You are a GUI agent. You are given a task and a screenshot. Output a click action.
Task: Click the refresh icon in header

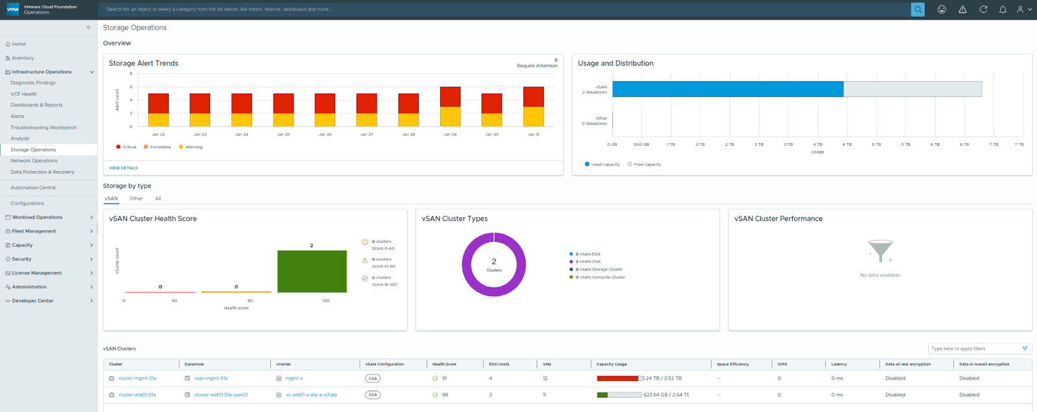click(x=983, y=9)
